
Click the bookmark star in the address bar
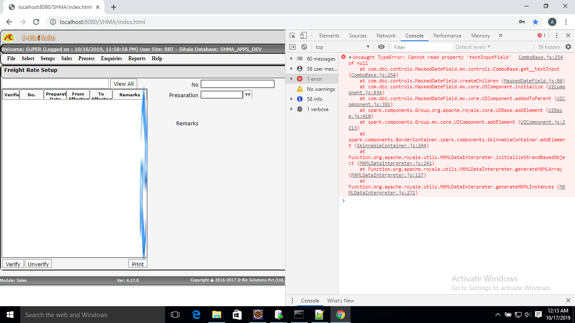click(535, 22)
